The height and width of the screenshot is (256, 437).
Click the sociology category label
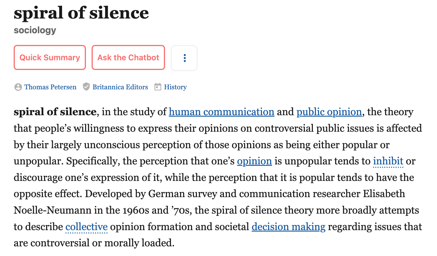35,30
